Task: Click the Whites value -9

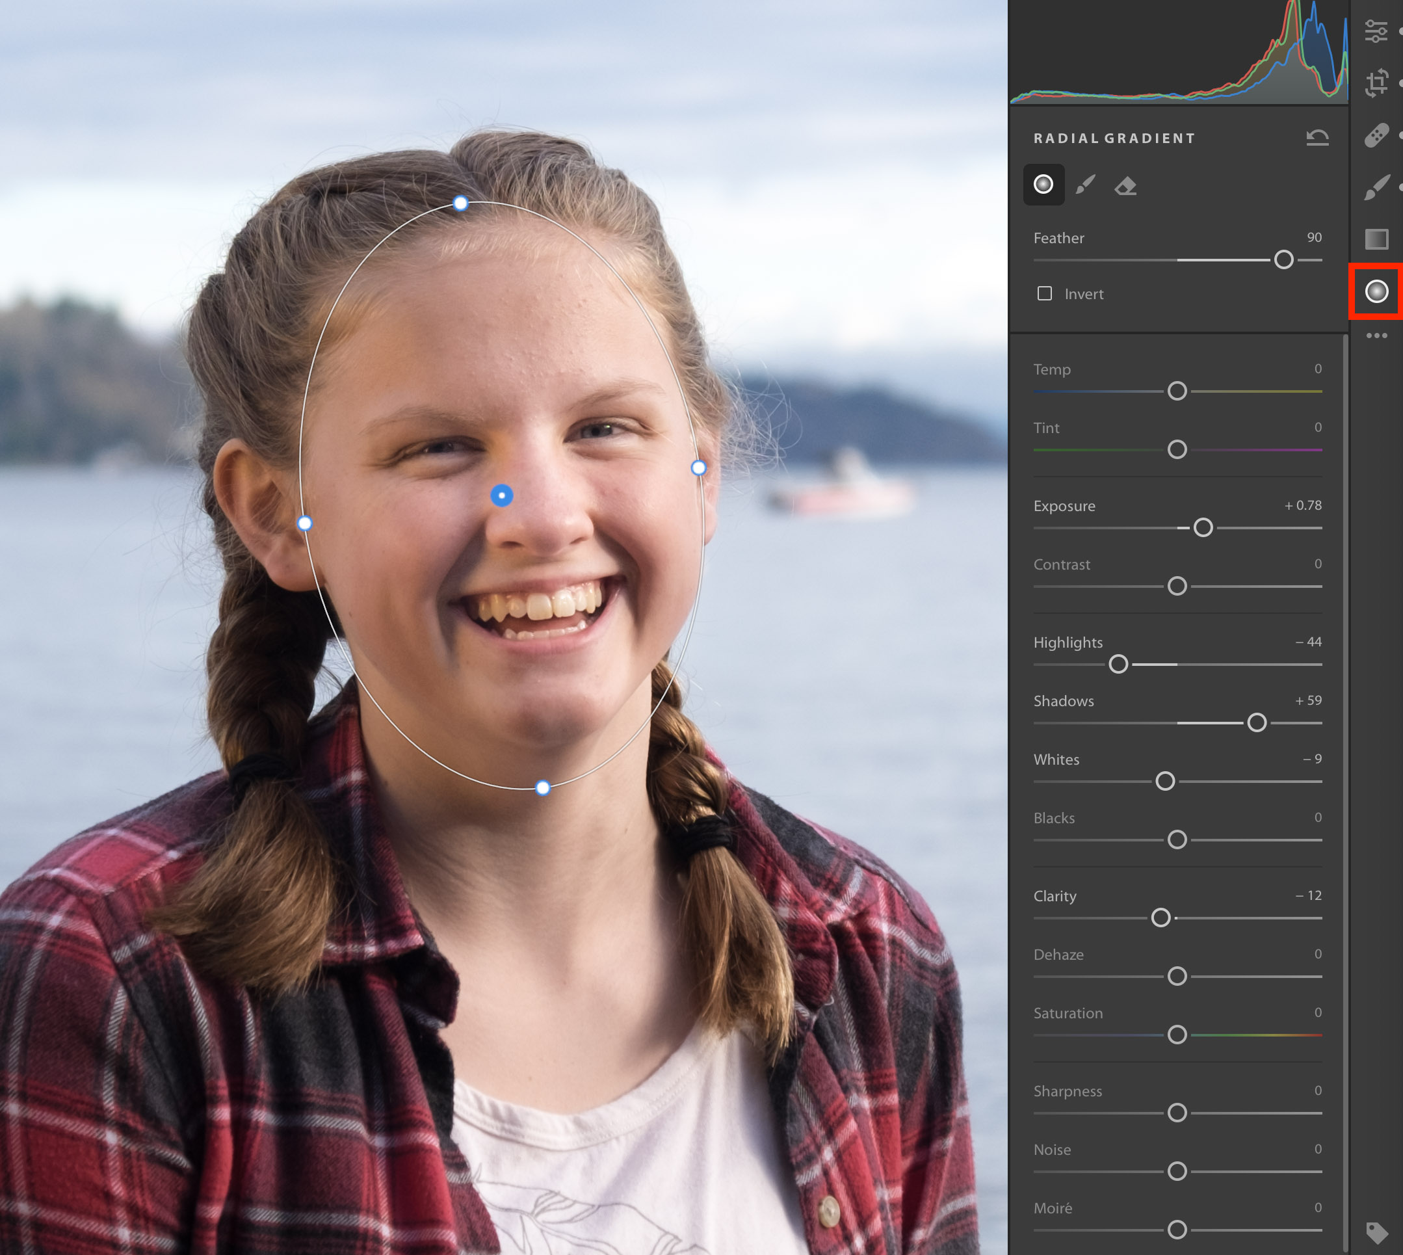Action: 1312,760
